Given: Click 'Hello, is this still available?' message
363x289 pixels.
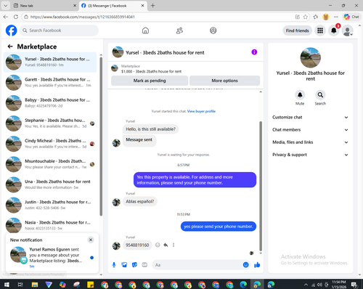Looking at the screenshot, I should point(150,129).
